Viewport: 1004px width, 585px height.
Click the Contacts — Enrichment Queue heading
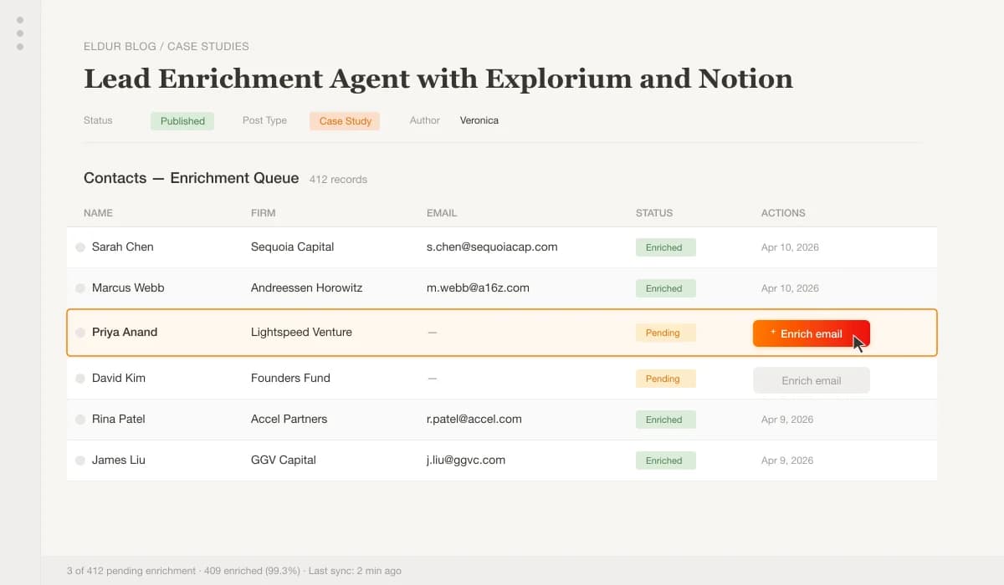[x=191, y=178]
